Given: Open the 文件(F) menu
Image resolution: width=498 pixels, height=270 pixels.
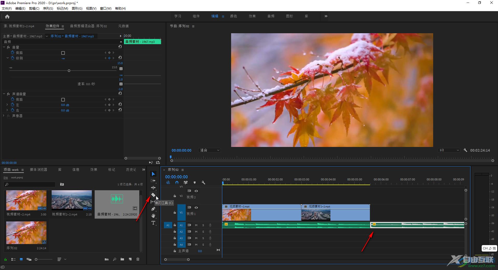Looking at the screenshot, I should pyautogui.click(x=7, y=8).
